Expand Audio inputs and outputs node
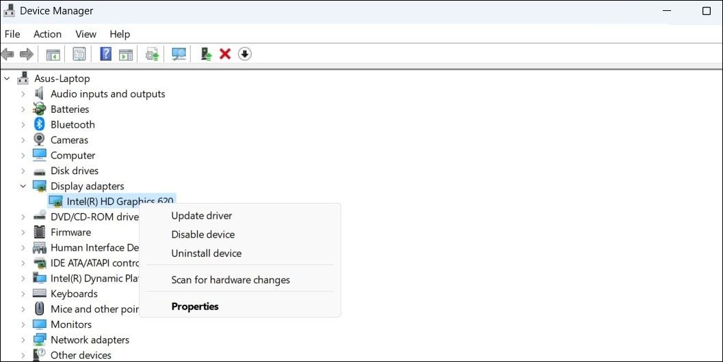This screenshot has width=723, height=362. coord(23,94)
